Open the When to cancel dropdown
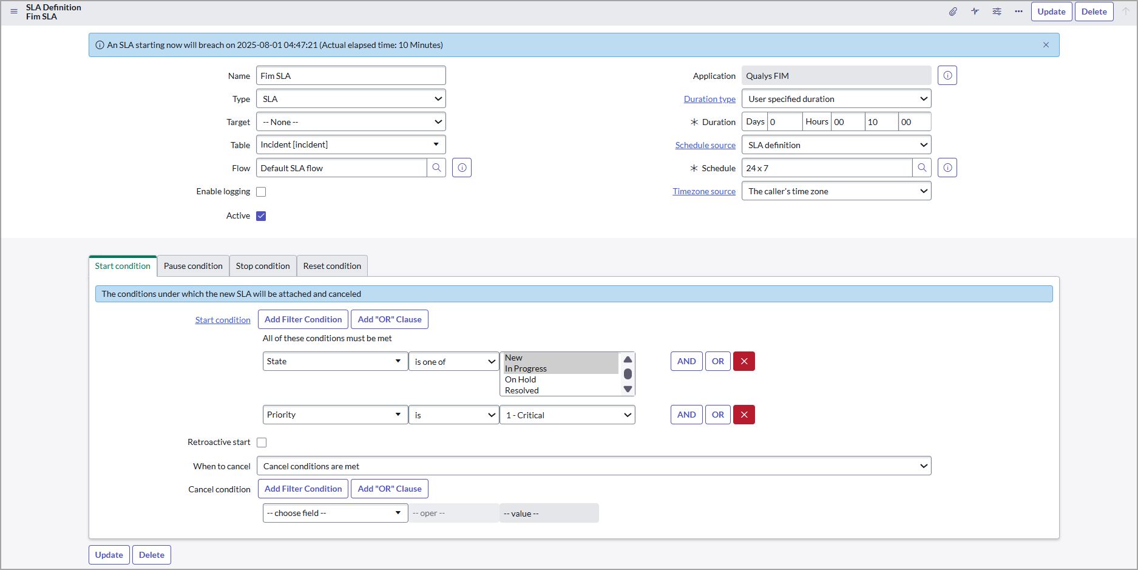Viewport: 1138px width, 570px height. pyautogui.click(x=593, y=466)
